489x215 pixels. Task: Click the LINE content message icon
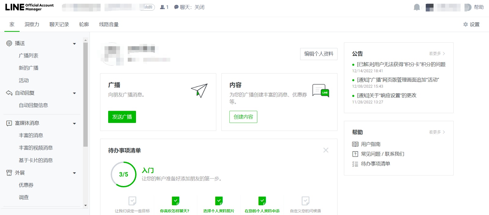(x=321, y=91)
